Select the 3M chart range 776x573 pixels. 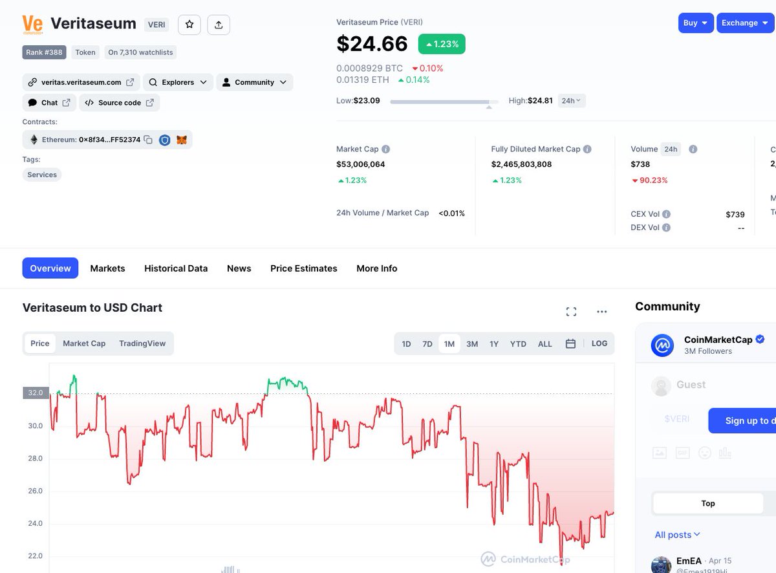pyautogui.click(x=472, y=344)
